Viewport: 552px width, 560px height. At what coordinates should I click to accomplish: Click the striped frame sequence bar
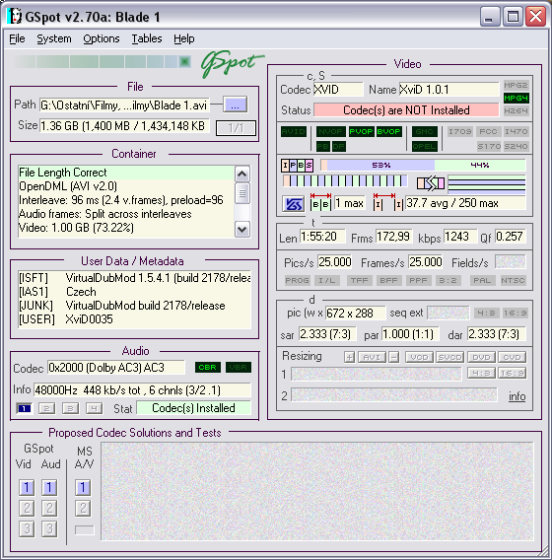tap(345, 180)
